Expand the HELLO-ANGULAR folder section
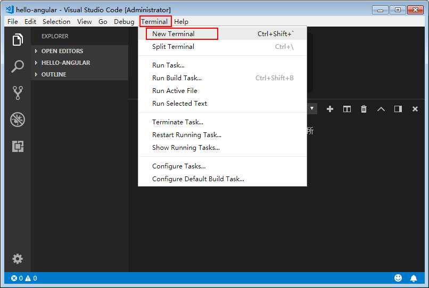This screenshot has width=429, height=288. click(x=80, y=63)
